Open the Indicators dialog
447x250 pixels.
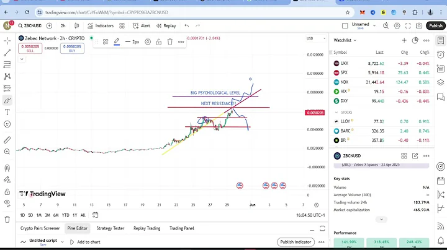101,25
